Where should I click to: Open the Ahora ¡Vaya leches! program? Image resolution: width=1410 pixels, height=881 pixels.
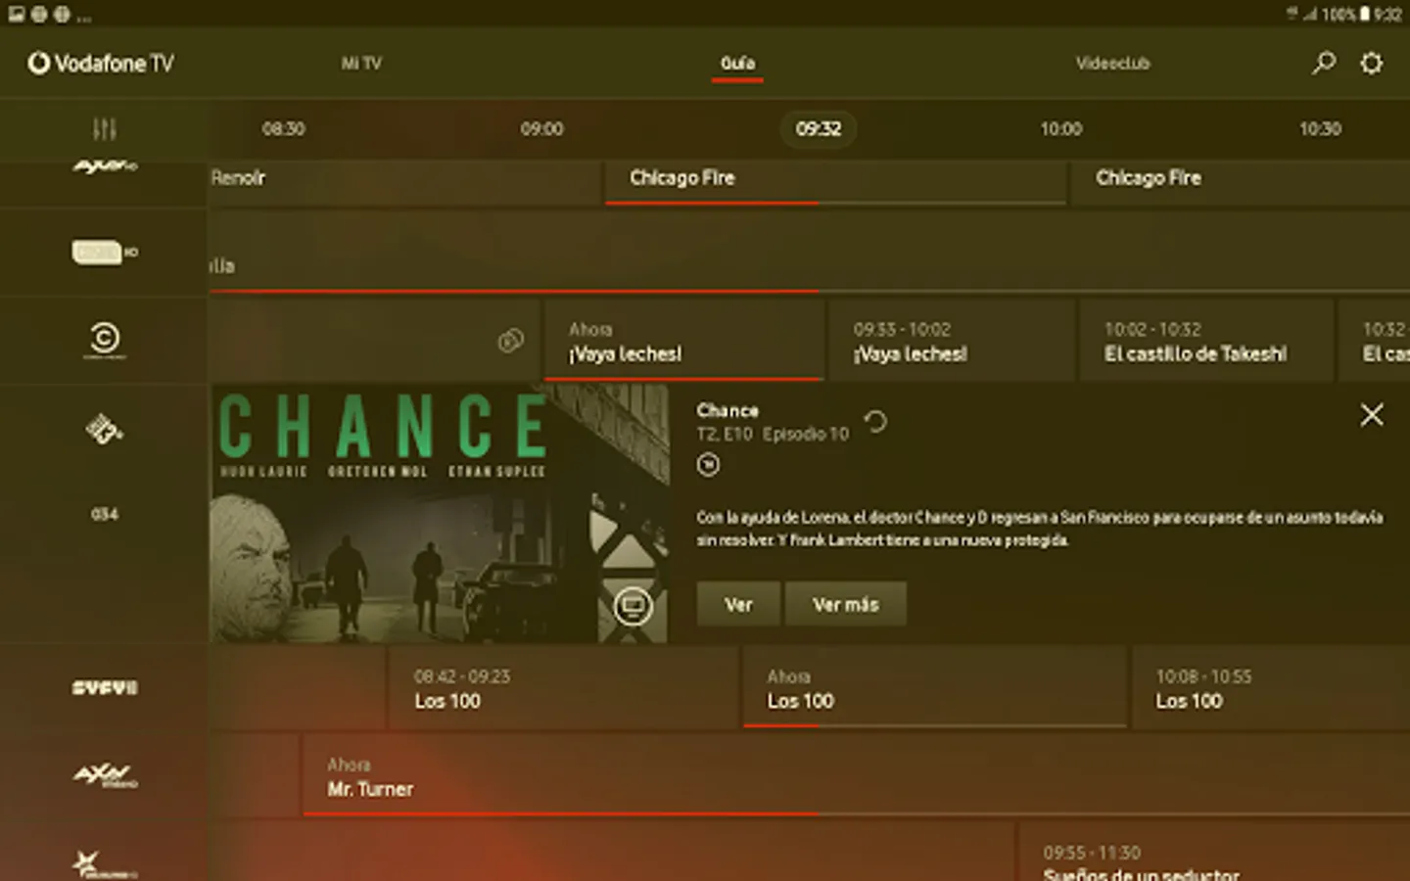683,341
